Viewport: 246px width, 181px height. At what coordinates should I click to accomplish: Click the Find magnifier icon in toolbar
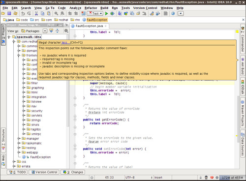[x=56, y=13]
